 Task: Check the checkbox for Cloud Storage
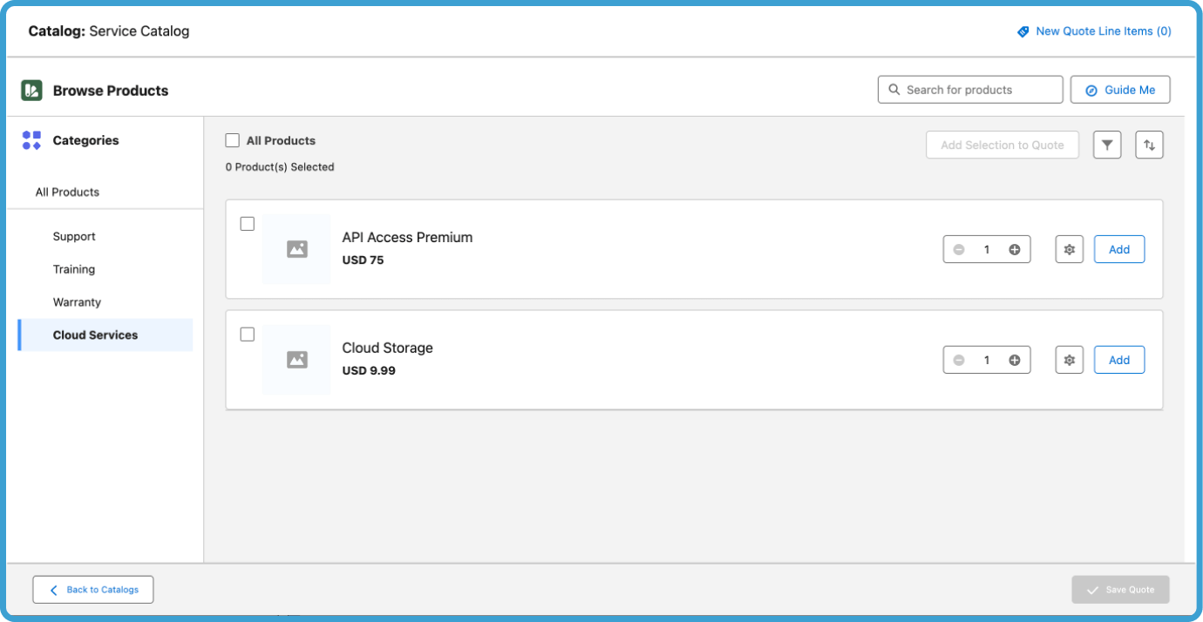(247, 334)
